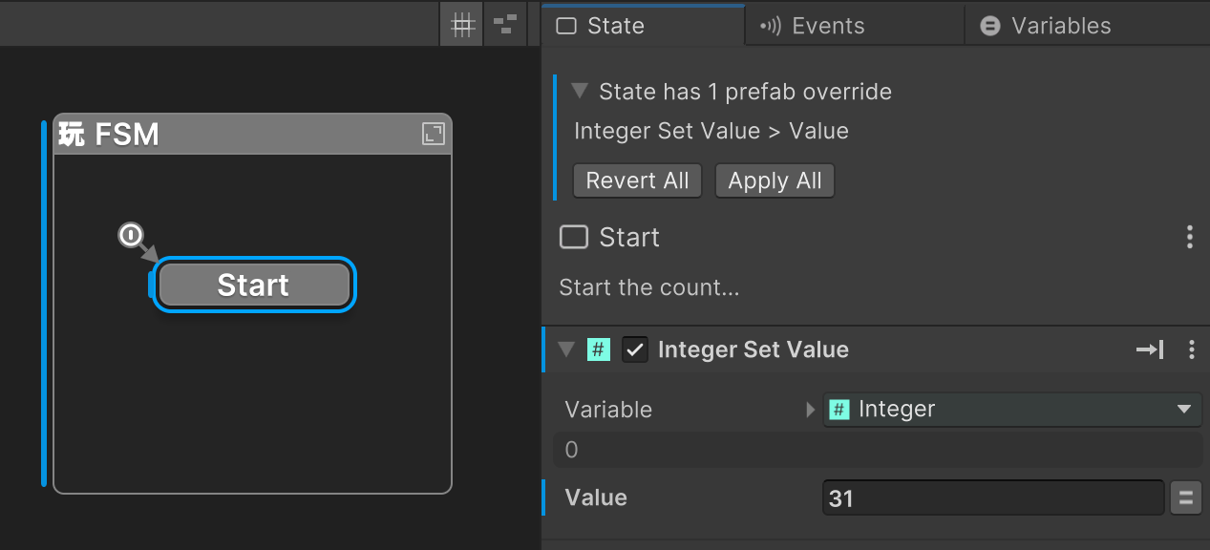
Task: Click the auto-arrange nodes icon
Action: pyautogui.click(x=505, y=25)
